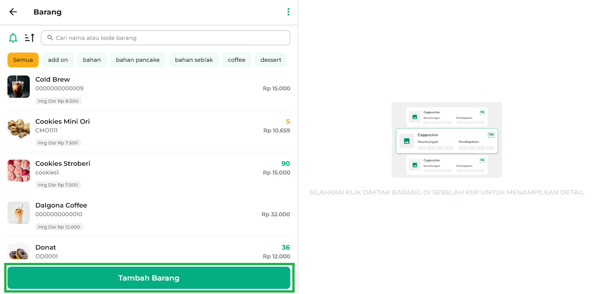Screen dimensions: 593x294
Task: Open Cold Brew product thumbnail
Action: coord(19,87)
